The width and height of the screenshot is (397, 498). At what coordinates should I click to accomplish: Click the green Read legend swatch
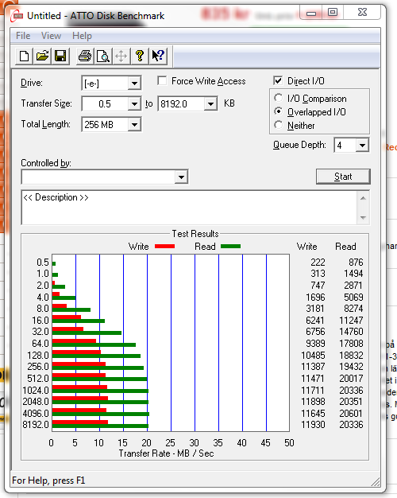[x=230, y=246]
